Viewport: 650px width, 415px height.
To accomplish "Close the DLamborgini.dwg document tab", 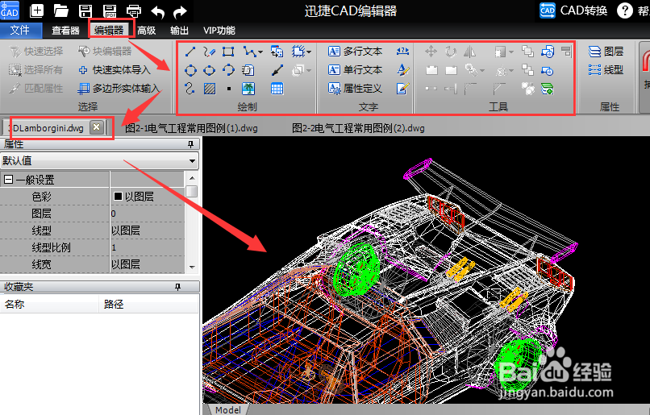I will [x=96, y=127].
